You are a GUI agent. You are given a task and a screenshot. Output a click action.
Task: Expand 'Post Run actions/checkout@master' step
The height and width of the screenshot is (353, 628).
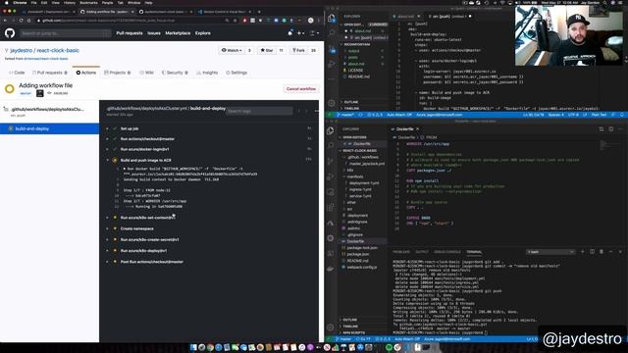152,262
